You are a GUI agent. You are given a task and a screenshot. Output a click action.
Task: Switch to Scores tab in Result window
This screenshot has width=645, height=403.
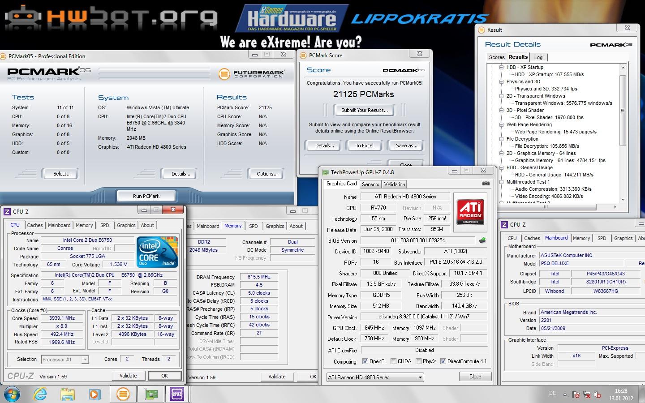tap(497, 57)
